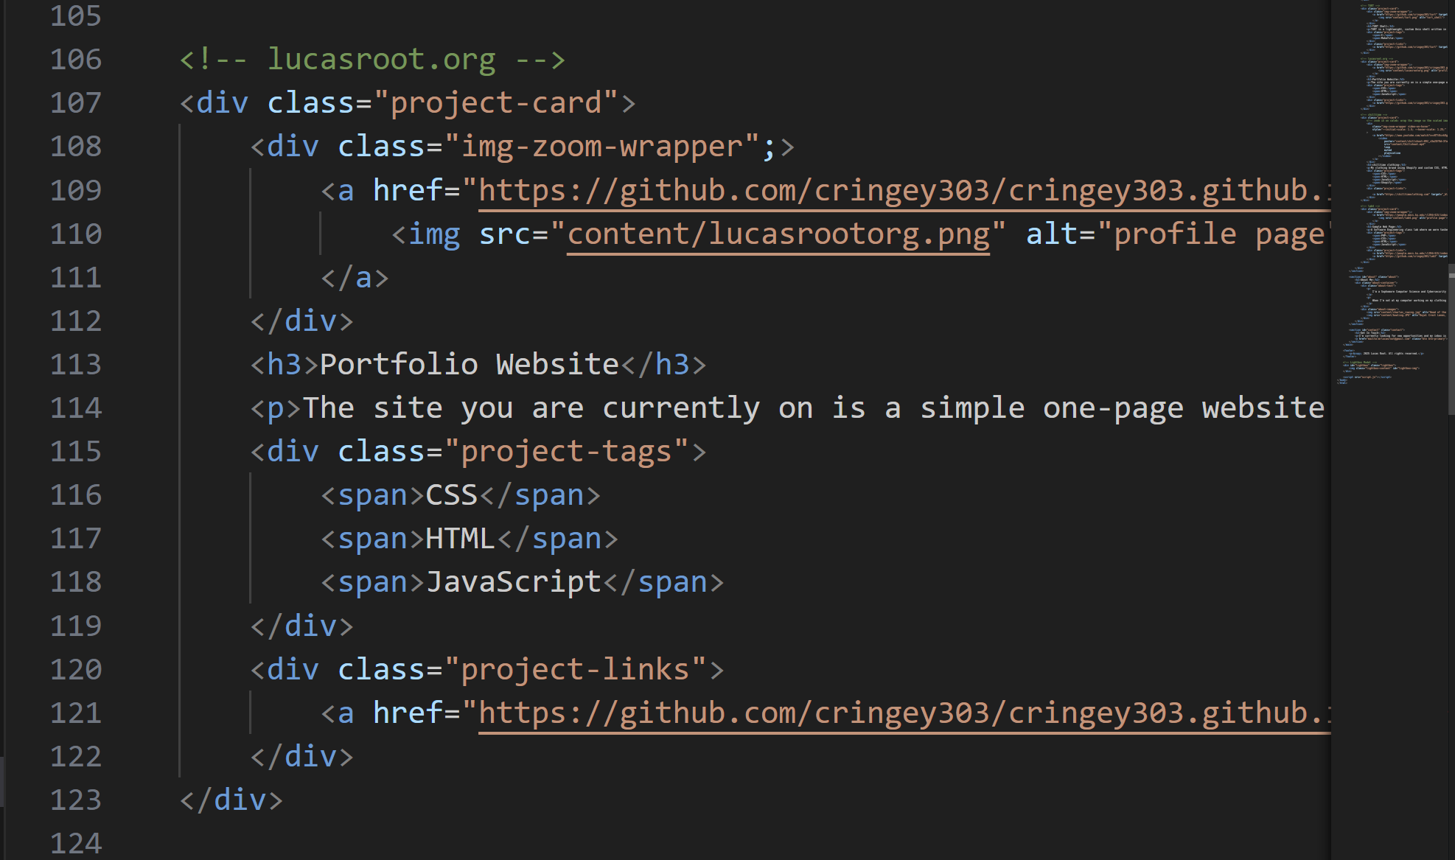Click the "project-card" class value

(504, 103)
